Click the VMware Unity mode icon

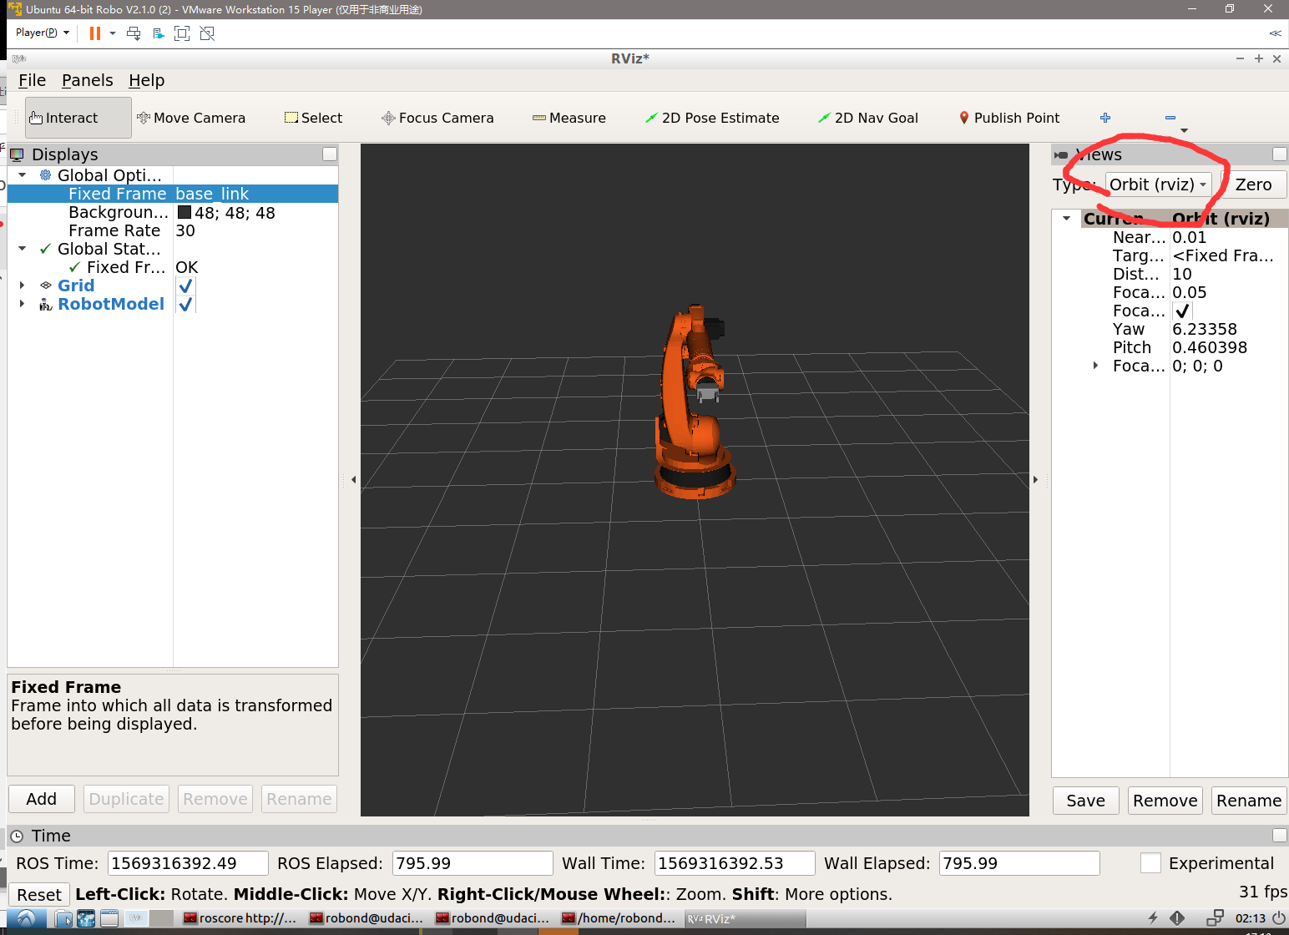[x=207, y=33]
